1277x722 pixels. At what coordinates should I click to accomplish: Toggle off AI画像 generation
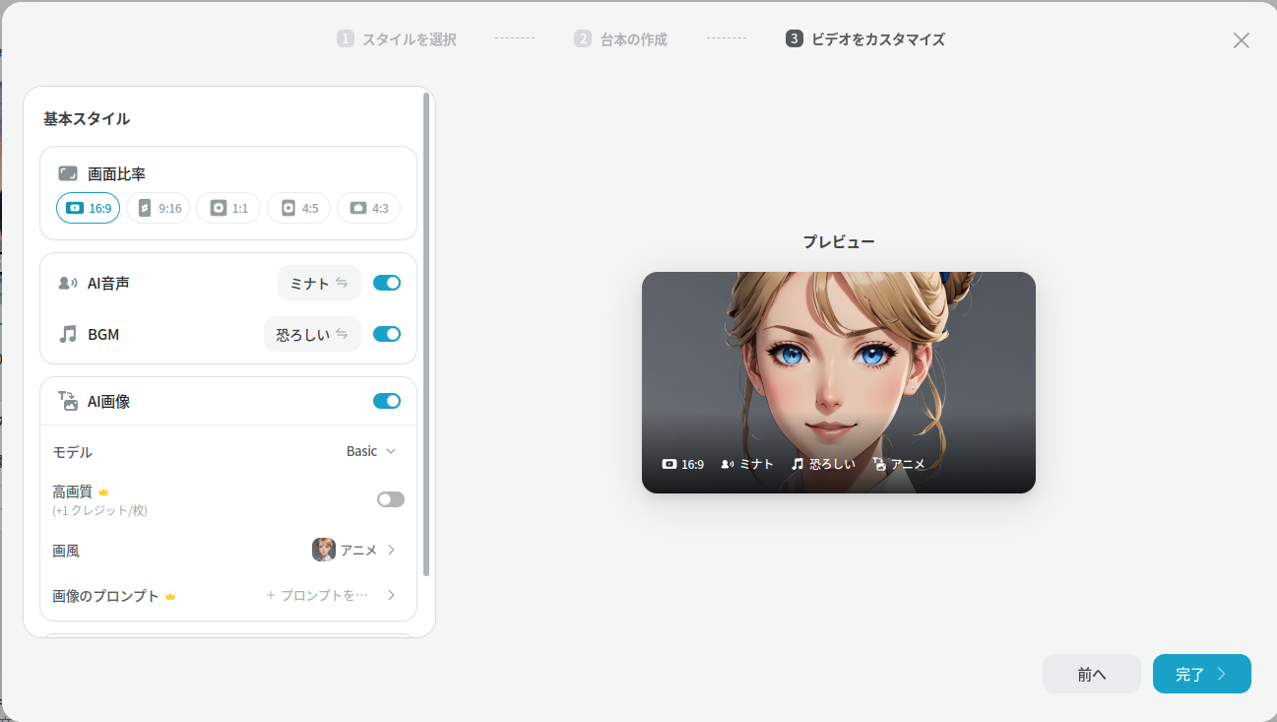387,401
